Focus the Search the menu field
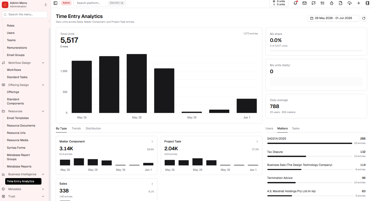 coord(24,15)
